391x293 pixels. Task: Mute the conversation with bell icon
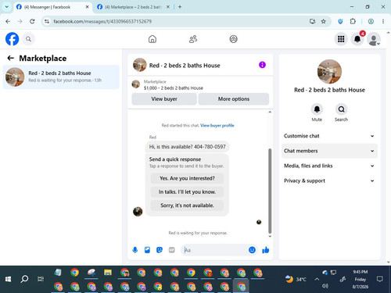(317, 109)
